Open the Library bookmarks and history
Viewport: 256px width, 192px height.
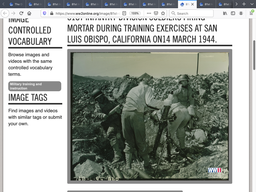point(225,13)
